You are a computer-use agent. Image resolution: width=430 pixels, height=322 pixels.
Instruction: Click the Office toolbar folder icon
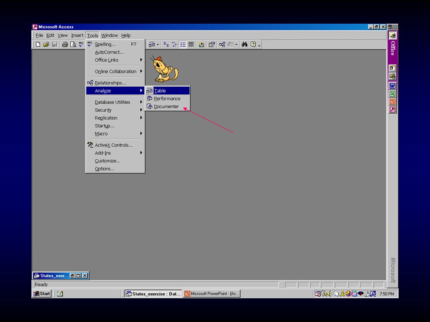tap(392, 36)
